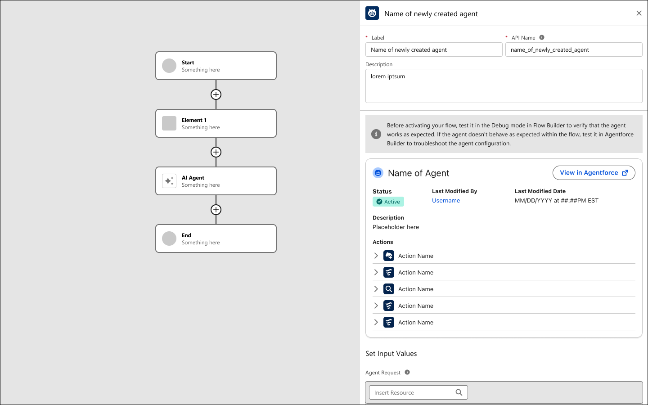648x405 pixels.
Task: Click the info icon in the debug notice banner
Action: 376,134
